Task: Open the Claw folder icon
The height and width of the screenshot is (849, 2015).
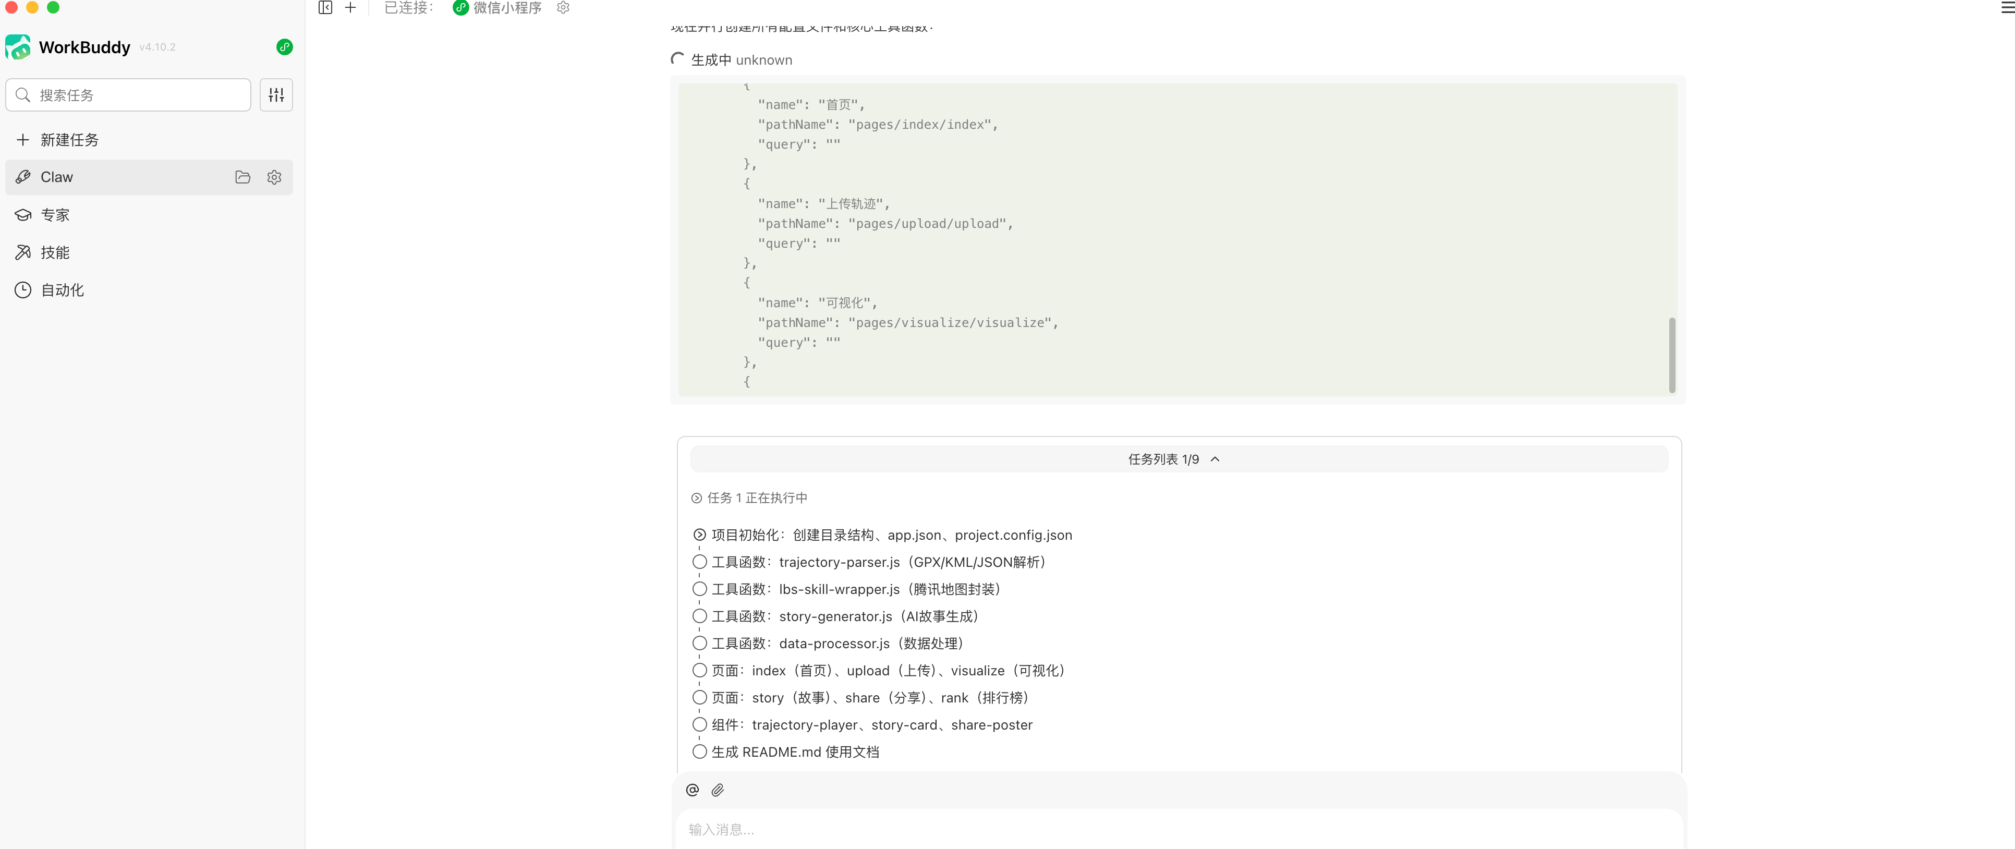Action: pos(242,178)
